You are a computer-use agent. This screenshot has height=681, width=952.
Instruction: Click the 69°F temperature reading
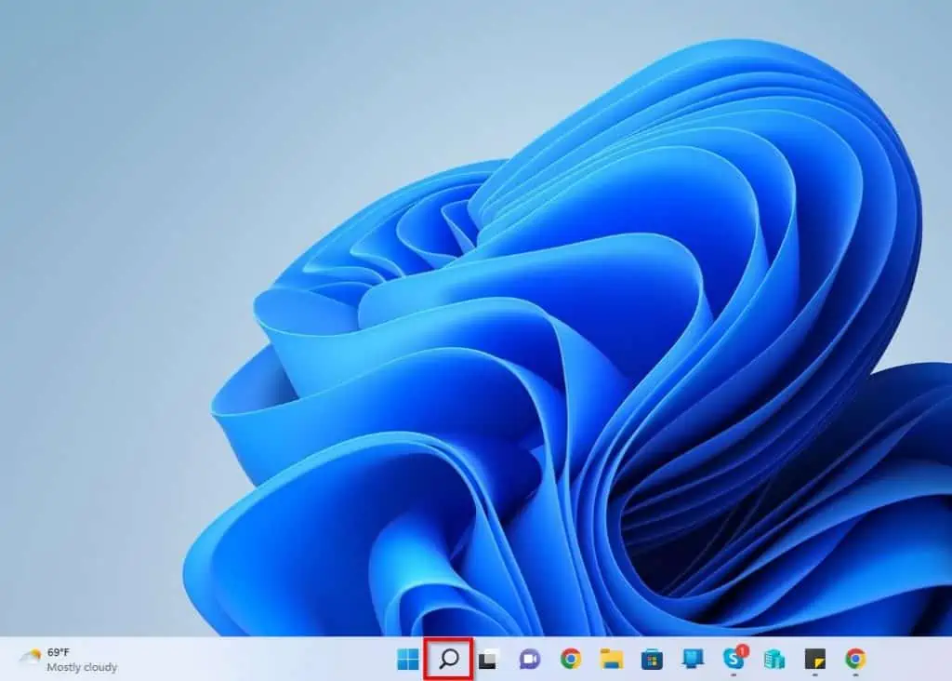(x=60, y=653)
